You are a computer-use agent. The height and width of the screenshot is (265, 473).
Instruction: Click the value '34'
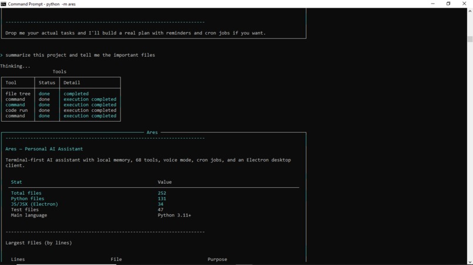[160, 204]
